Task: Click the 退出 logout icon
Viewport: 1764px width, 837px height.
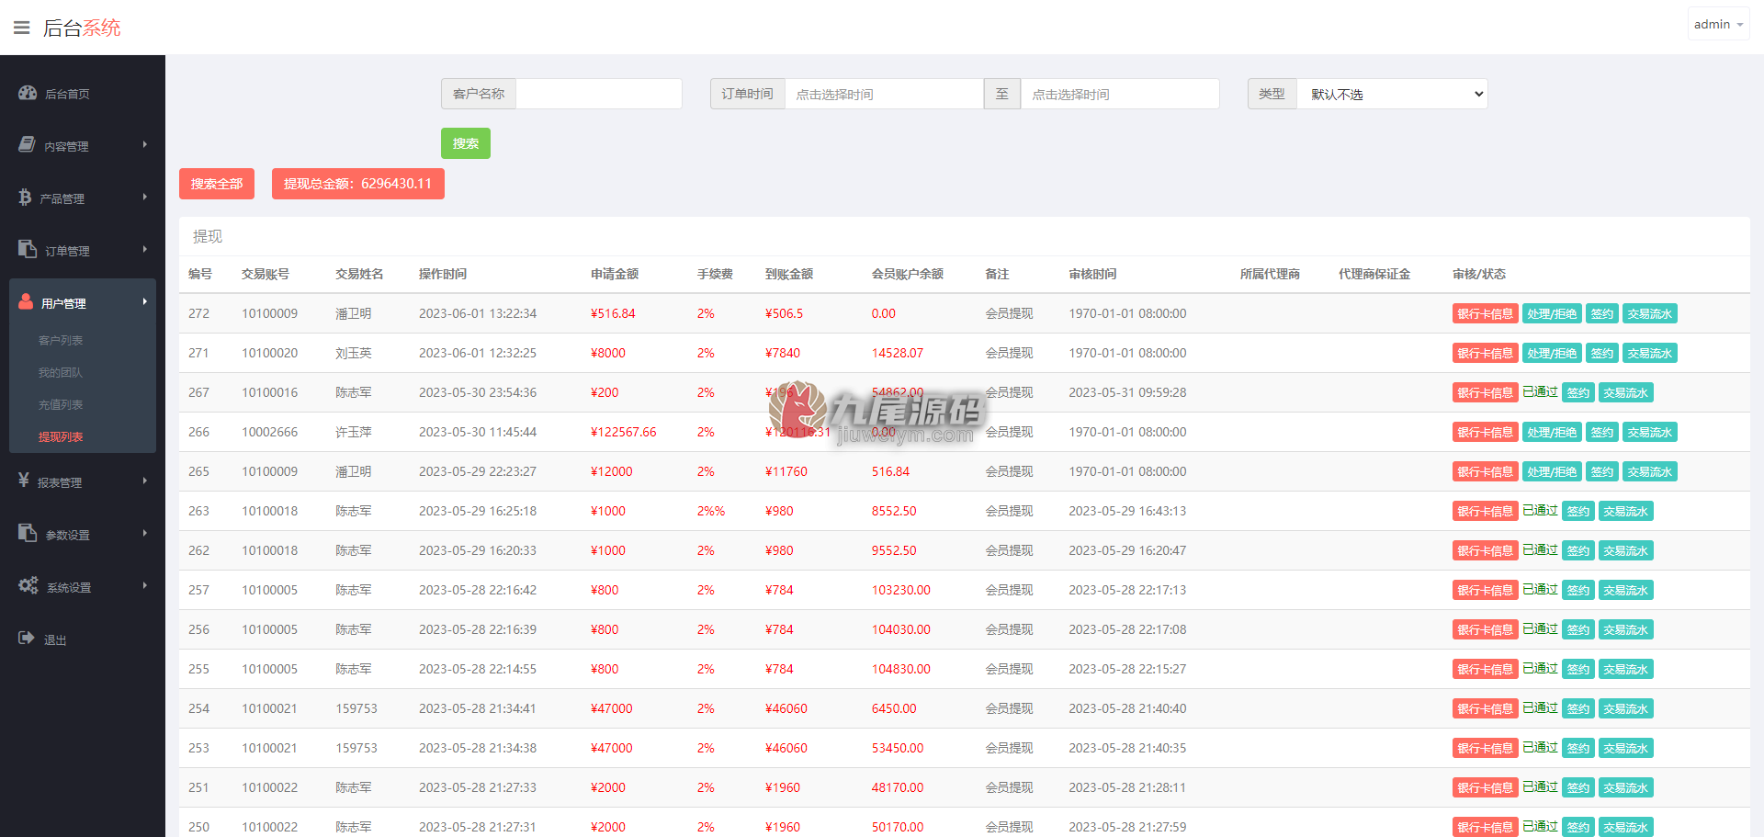Action: [x=27, y=638]
